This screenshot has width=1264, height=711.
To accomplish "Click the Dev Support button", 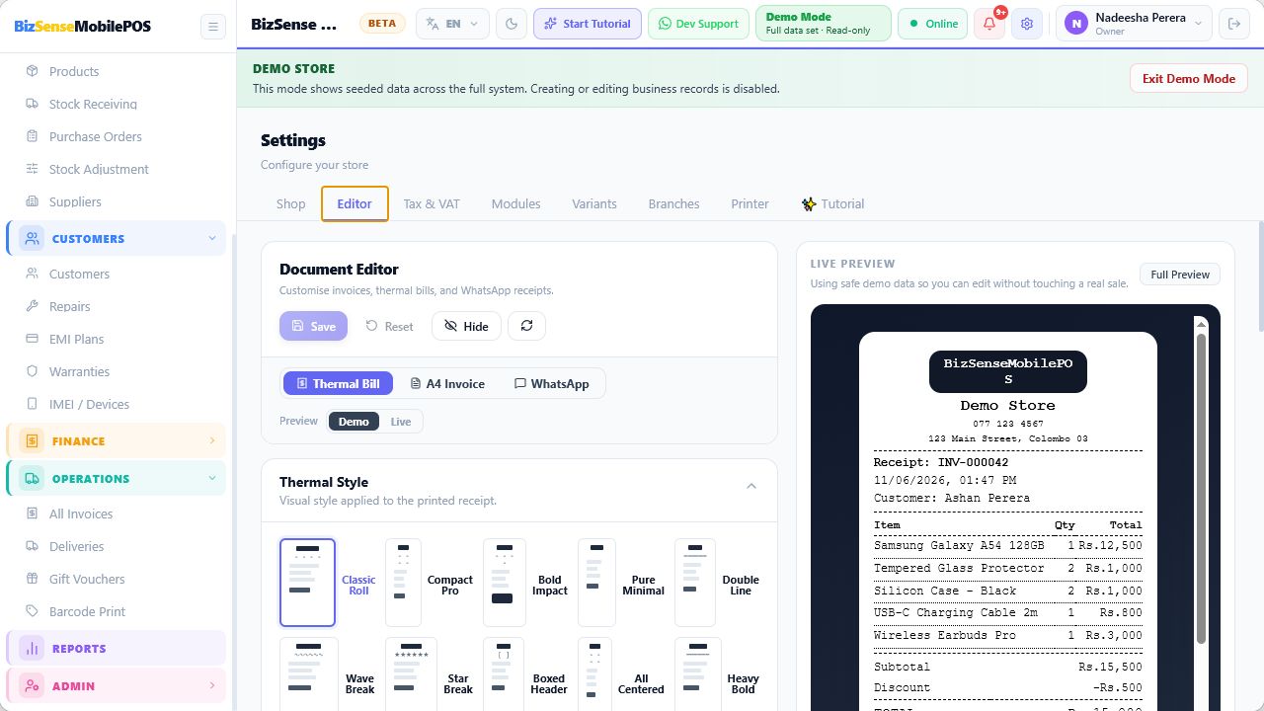I will point(698,24).
